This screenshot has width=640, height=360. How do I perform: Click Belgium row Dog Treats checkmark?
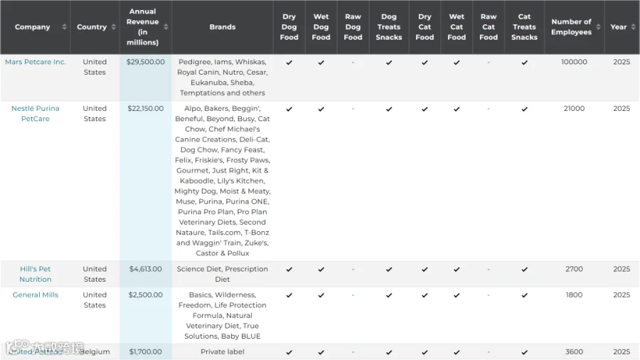pyautogui.click(x=389, y=352)
